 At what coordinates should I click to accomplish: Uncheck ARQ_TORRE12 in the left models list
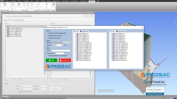(76, 35)
